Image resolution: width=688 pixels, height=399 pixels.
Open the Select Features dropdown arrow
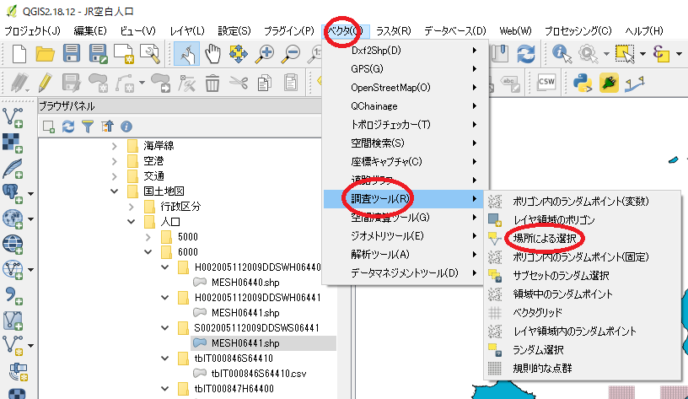coord(642,54)
